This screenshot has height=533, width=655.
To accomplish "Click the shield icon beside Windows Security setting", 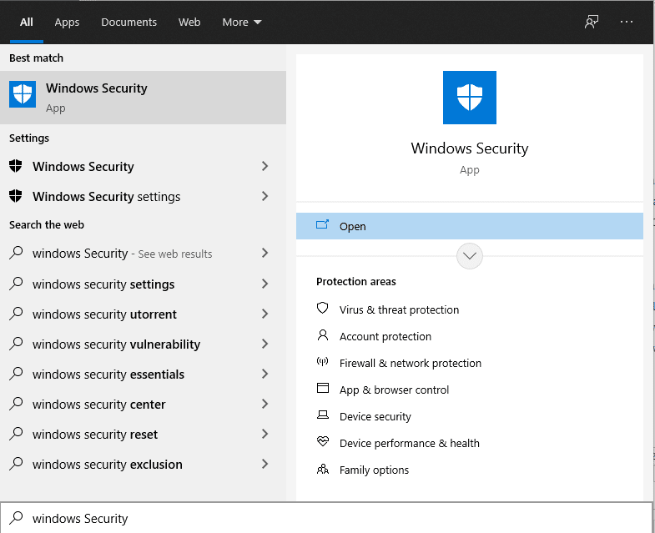I will coord(16,166).
